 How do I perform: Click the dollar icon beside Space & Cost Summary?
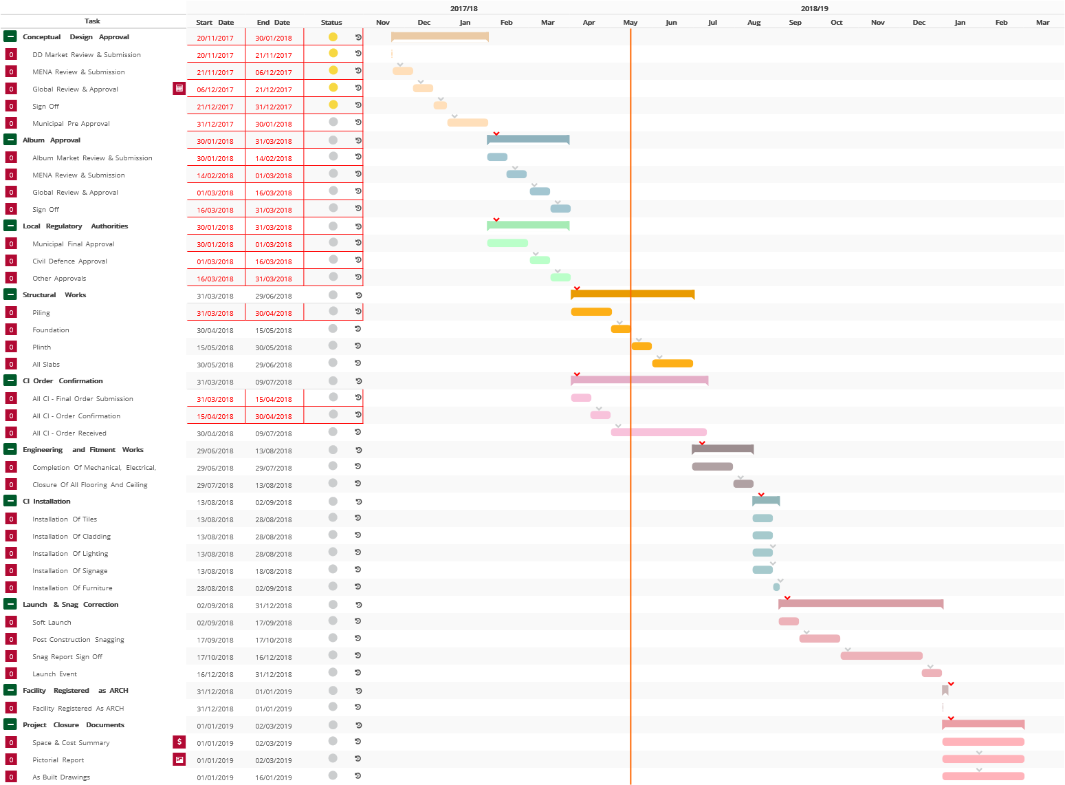[179, 742]
